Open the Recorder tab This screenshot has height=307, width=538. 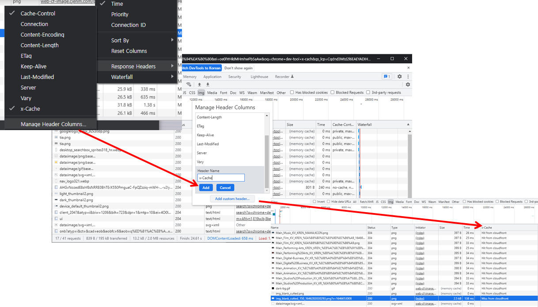point(284,77)
